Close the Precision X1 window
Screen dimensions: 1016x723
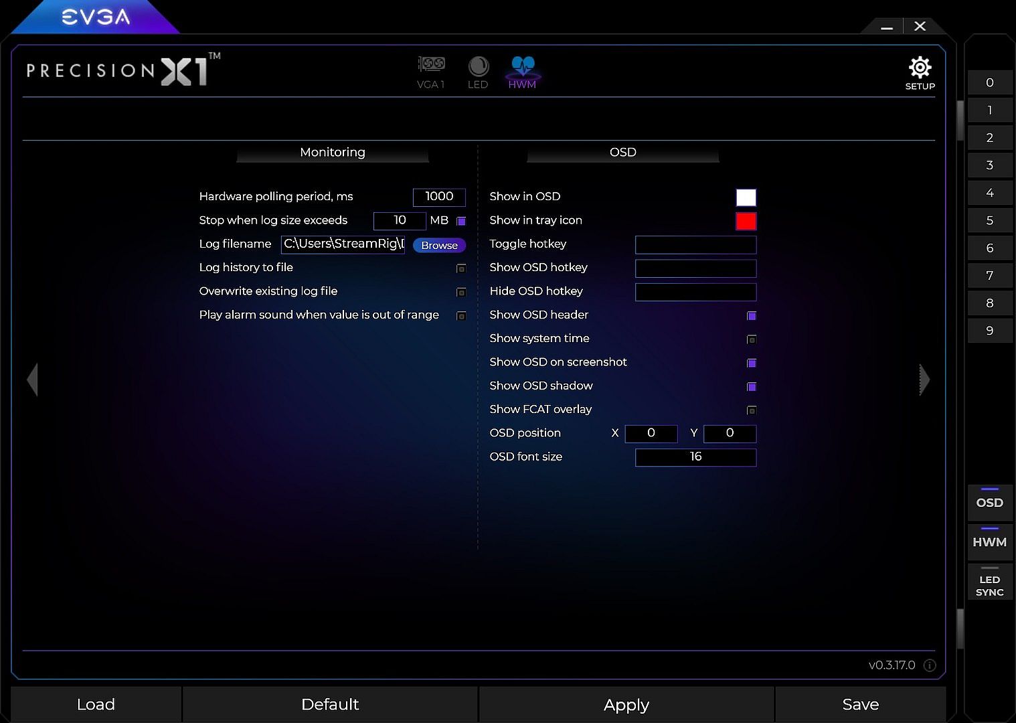pyautogui.click(x=920, y=26)
